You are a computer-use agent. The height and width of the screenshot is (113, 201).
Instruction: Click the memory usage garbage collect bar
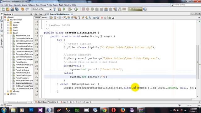[x=135, y=9]
